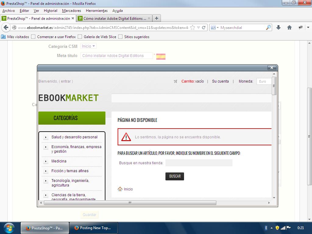Click the house icon beside Inicio

click(120, 189)
